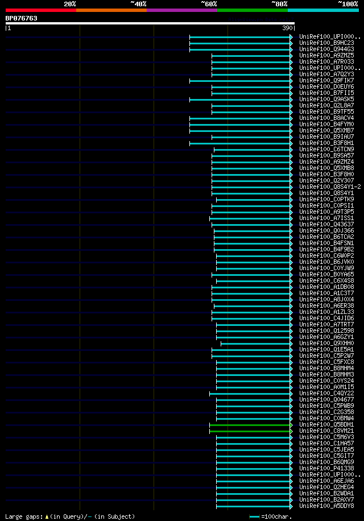
Task: Select the UniRef100_Q2L8A7 label
Action: (x=326, y=106)
